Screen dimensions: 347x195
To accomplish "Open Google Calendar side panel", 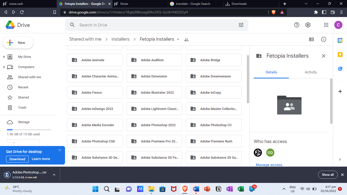I will (340, 40).
